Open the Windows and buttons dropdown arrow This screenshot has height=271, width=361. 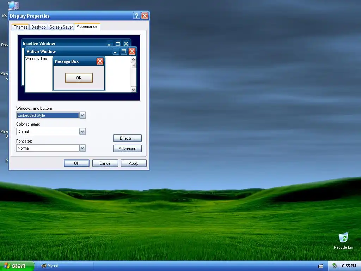coord(82,115)
